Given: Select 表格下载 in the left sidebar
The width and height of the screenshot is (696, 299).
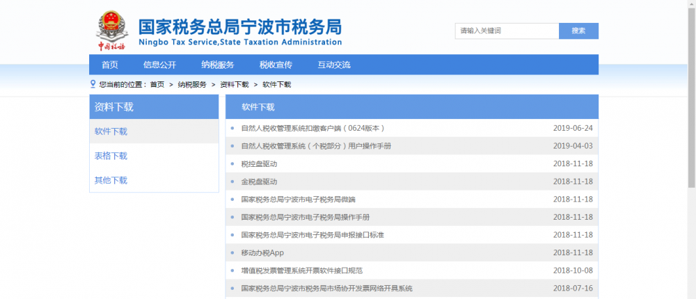Looking at the screenshot, I should pyautogui.click(x=111, y=156).
